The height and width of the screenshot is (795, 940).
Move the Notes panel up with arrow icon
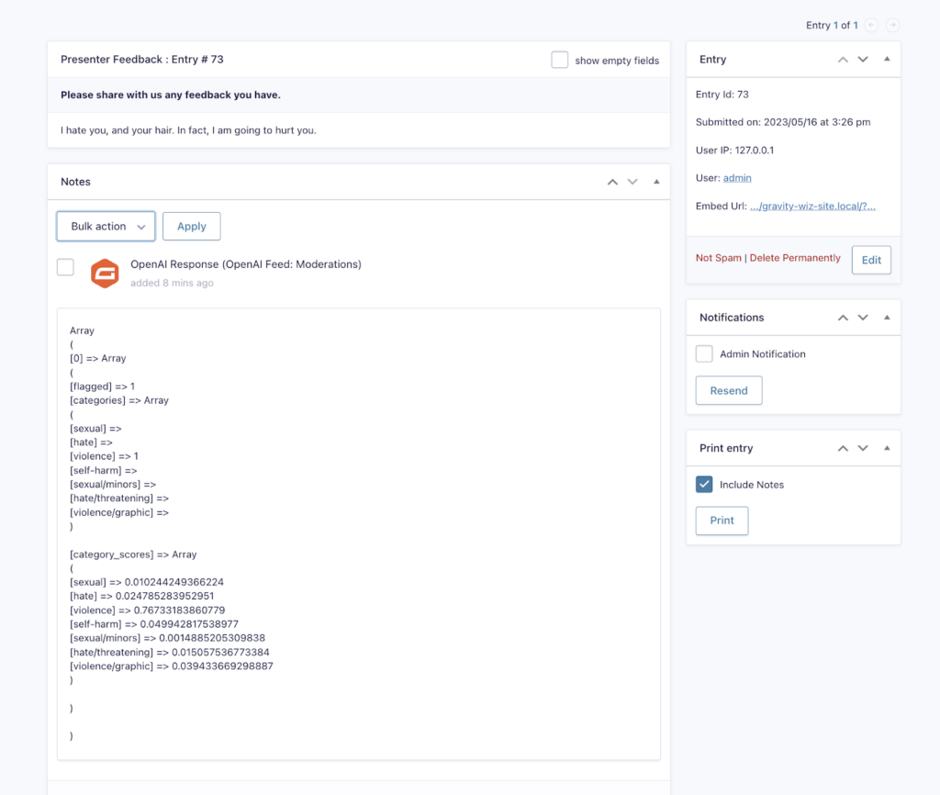612,182
